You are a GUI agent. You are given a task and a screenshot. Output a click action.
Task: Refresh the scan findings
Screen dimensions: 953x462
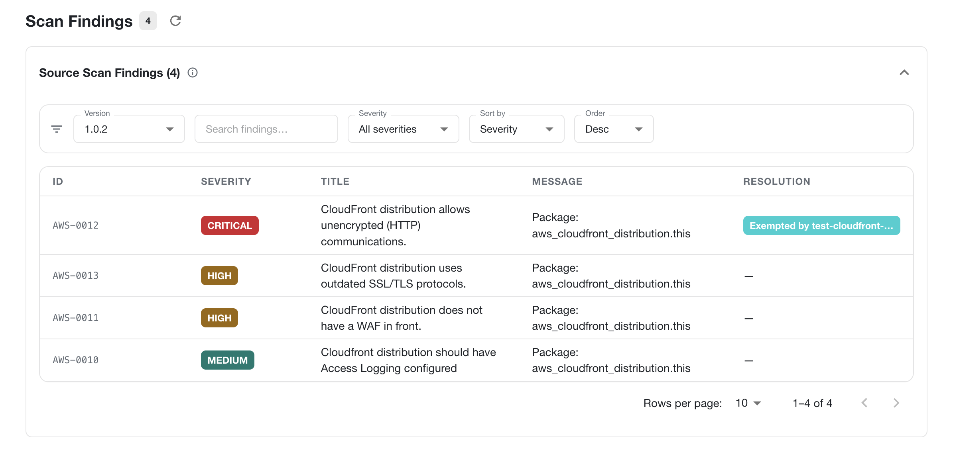coord(175,21)
